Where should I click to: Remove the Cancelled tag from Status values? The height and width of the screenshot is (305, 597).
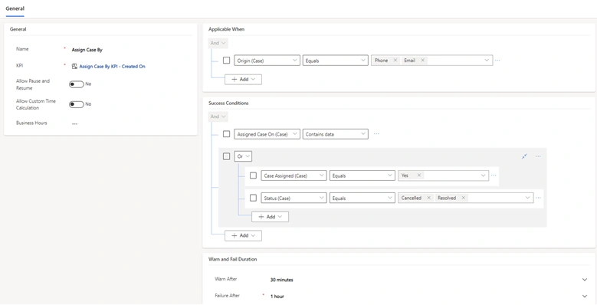point(428,198)
